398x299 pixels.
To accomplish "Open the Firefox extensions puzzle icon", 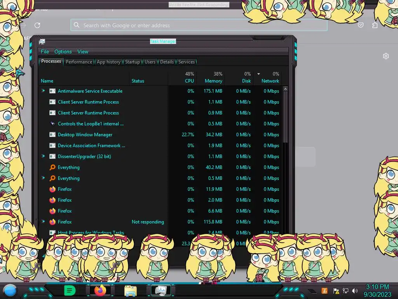I will click(x=375, y=25).
